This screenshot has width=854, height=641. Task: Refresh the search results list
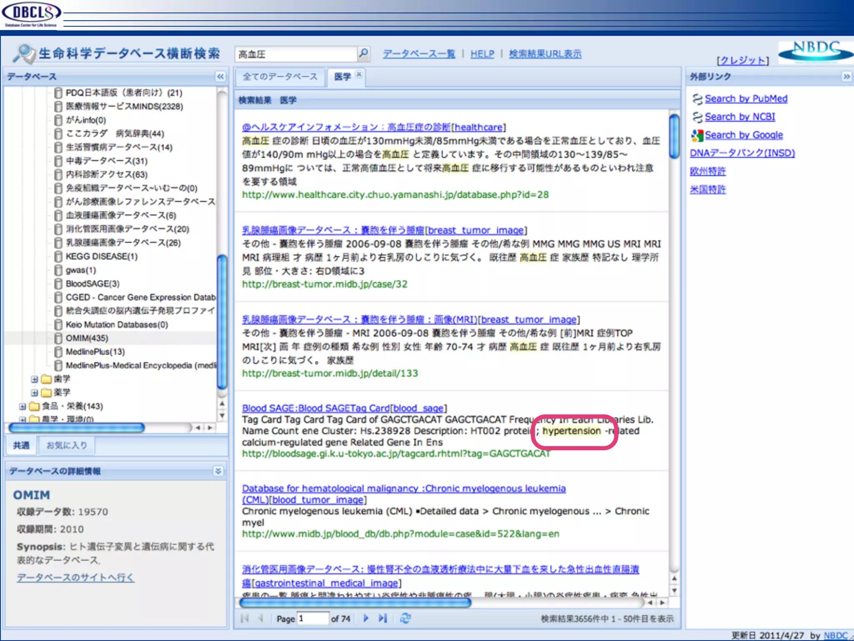pos(405,618)
